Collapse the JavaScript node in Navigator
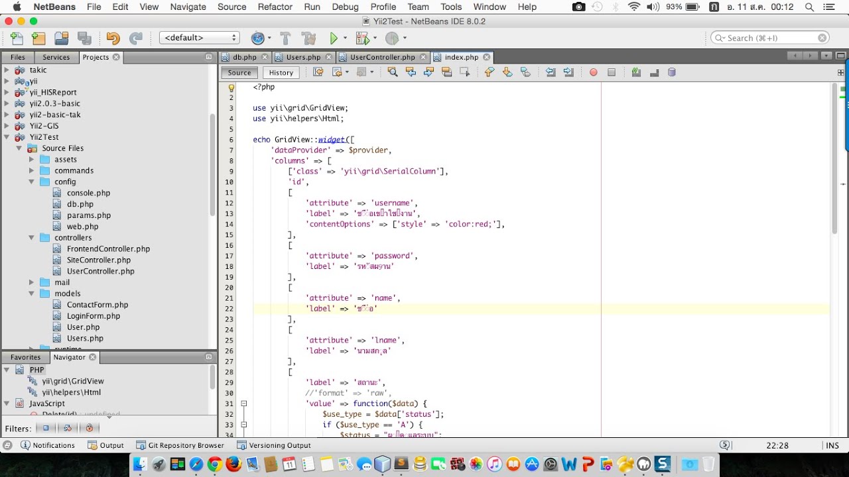The width and height of the screenshot is (849, 477). [x=7, y=403]
